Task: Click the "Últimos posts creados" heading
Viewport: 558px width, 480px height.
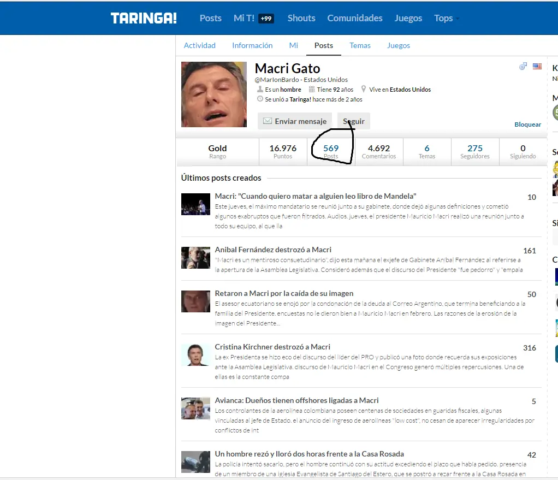Action: click(x=221, y=178)
